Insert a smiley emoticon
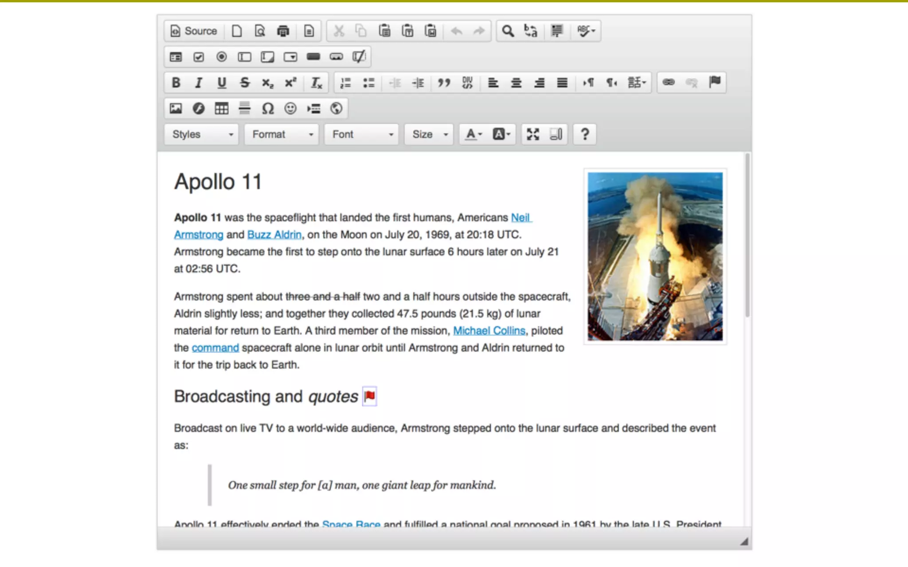This screenshot has width=908, height=567. 290,109
